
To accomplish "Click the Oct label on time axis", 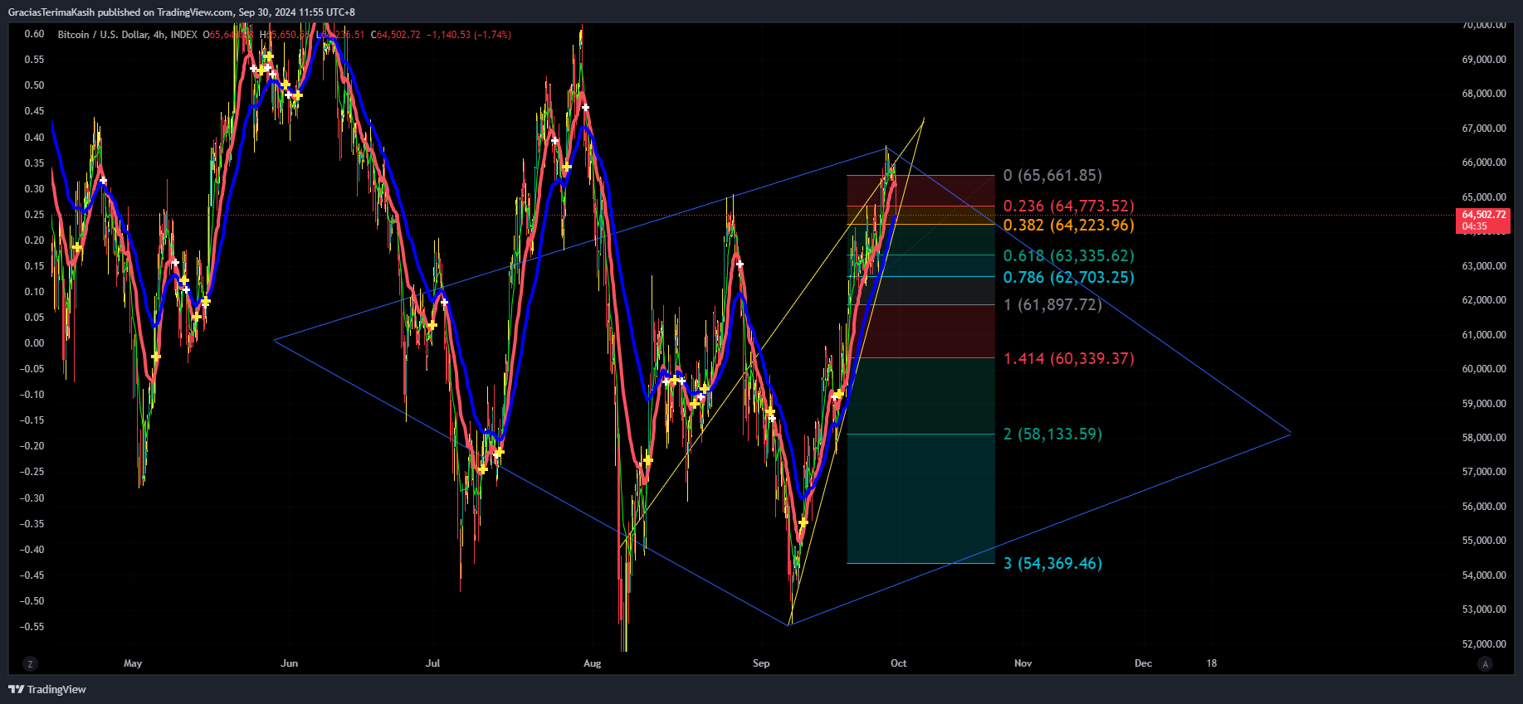I will coord(898,663).
